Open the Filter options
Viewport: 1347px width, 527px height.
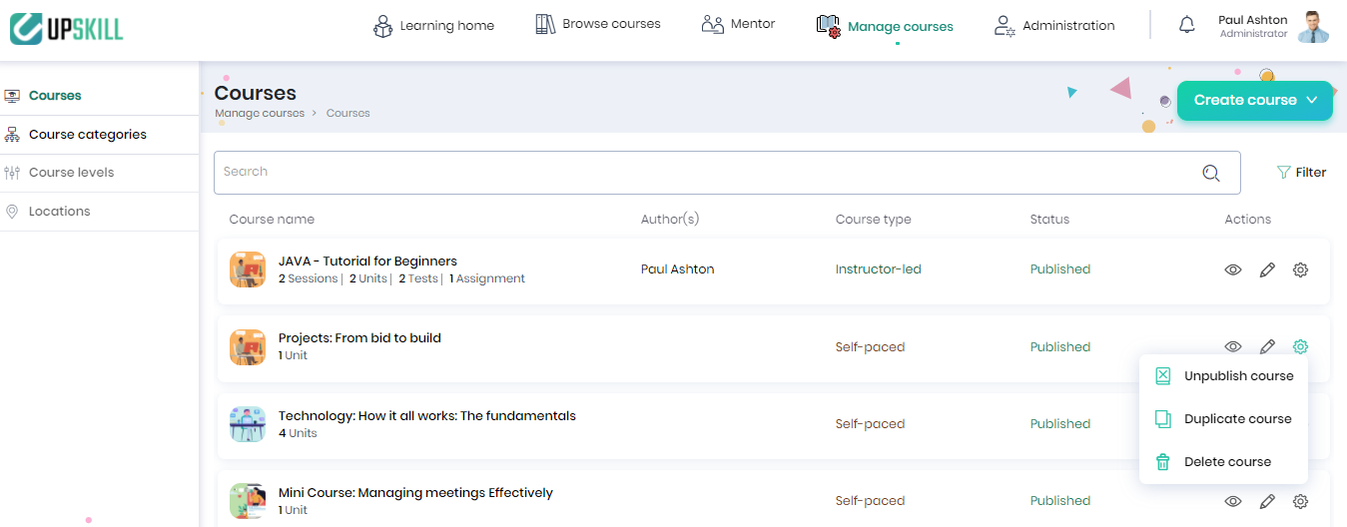(x=1301, y=173)
